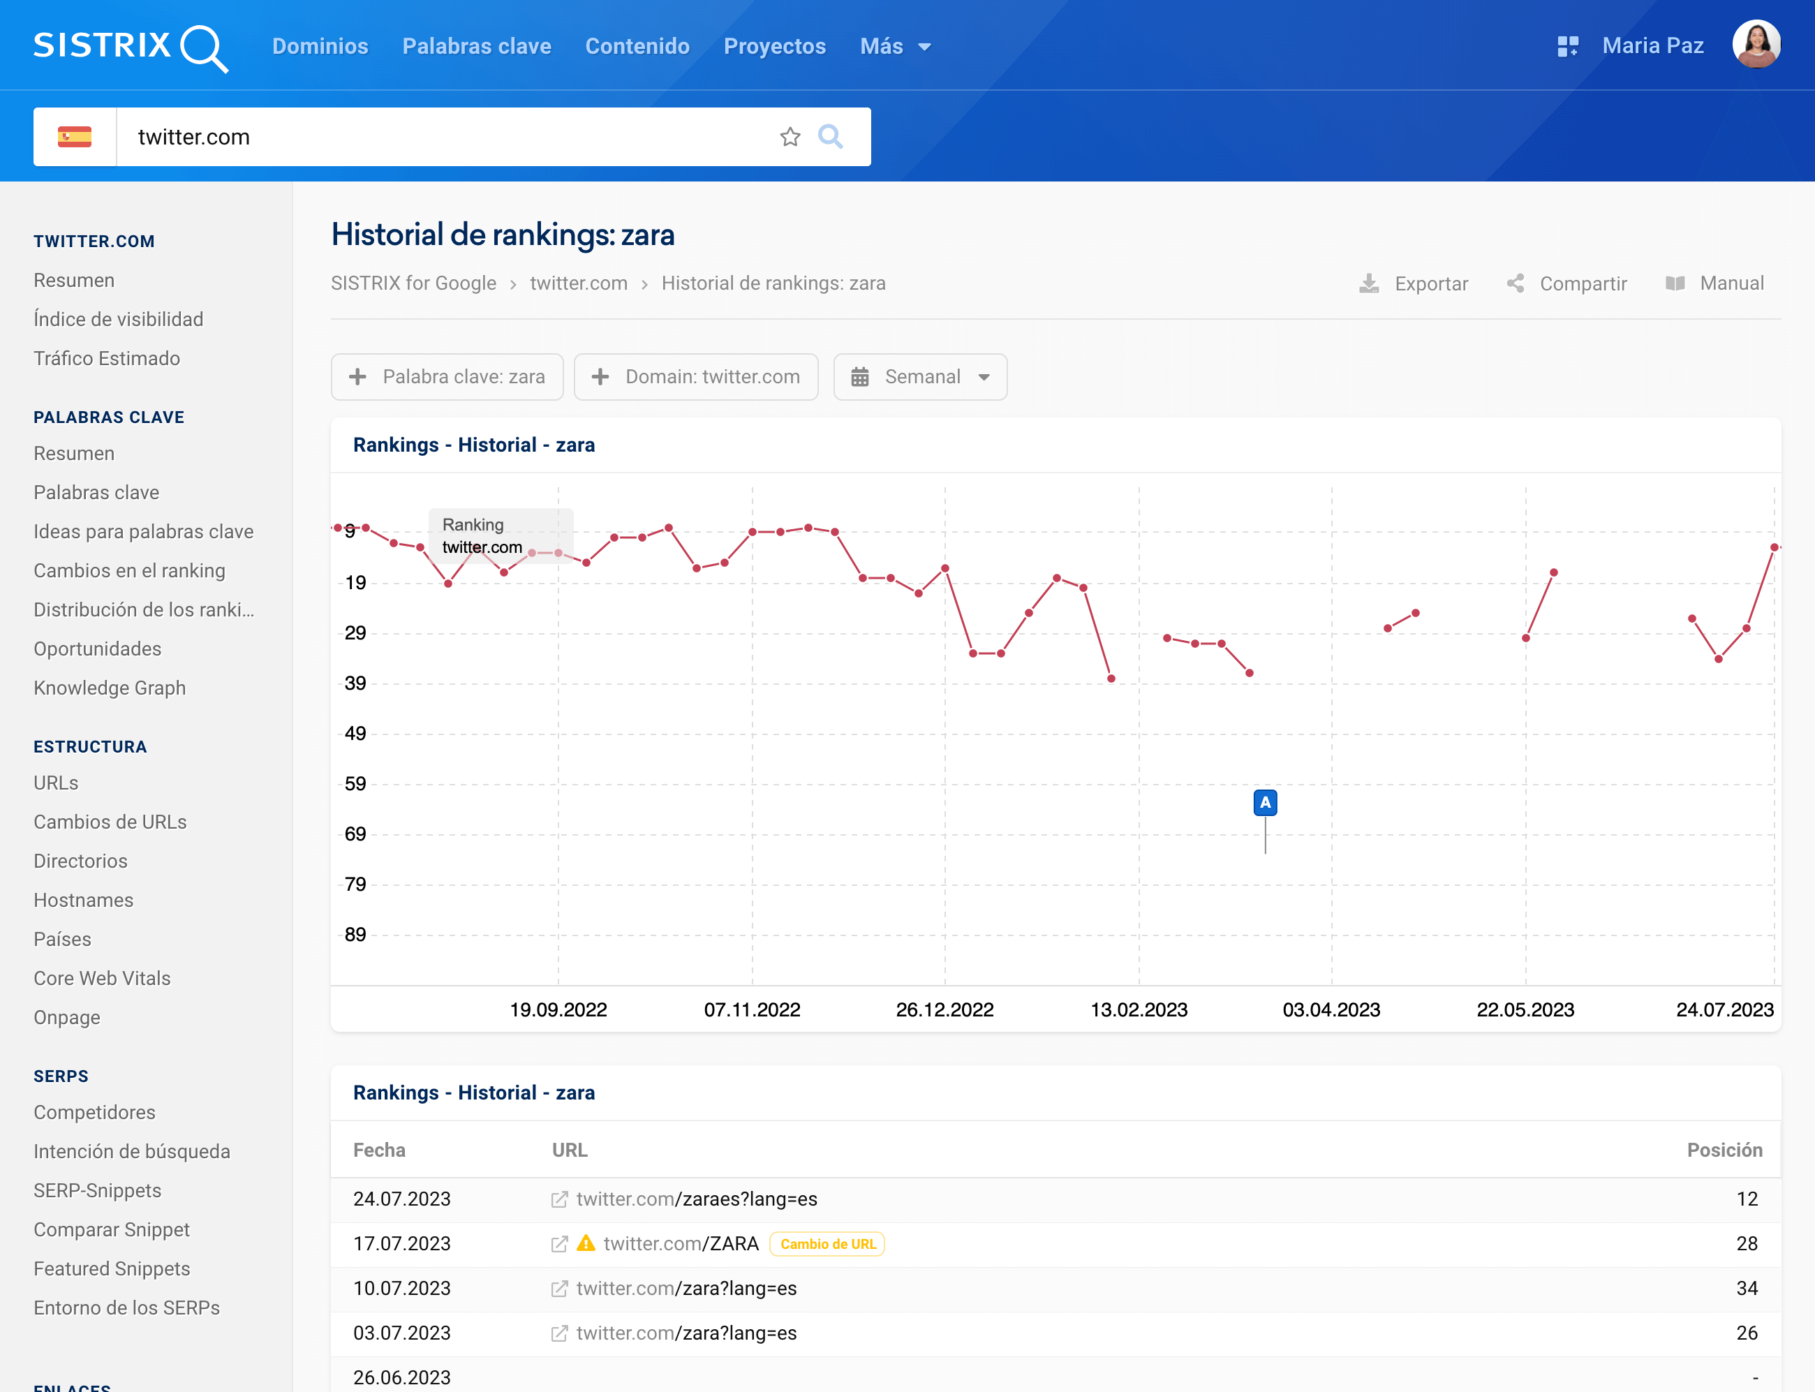
Task: Click the Cambio de URL badge
Action: [827, 1244]
